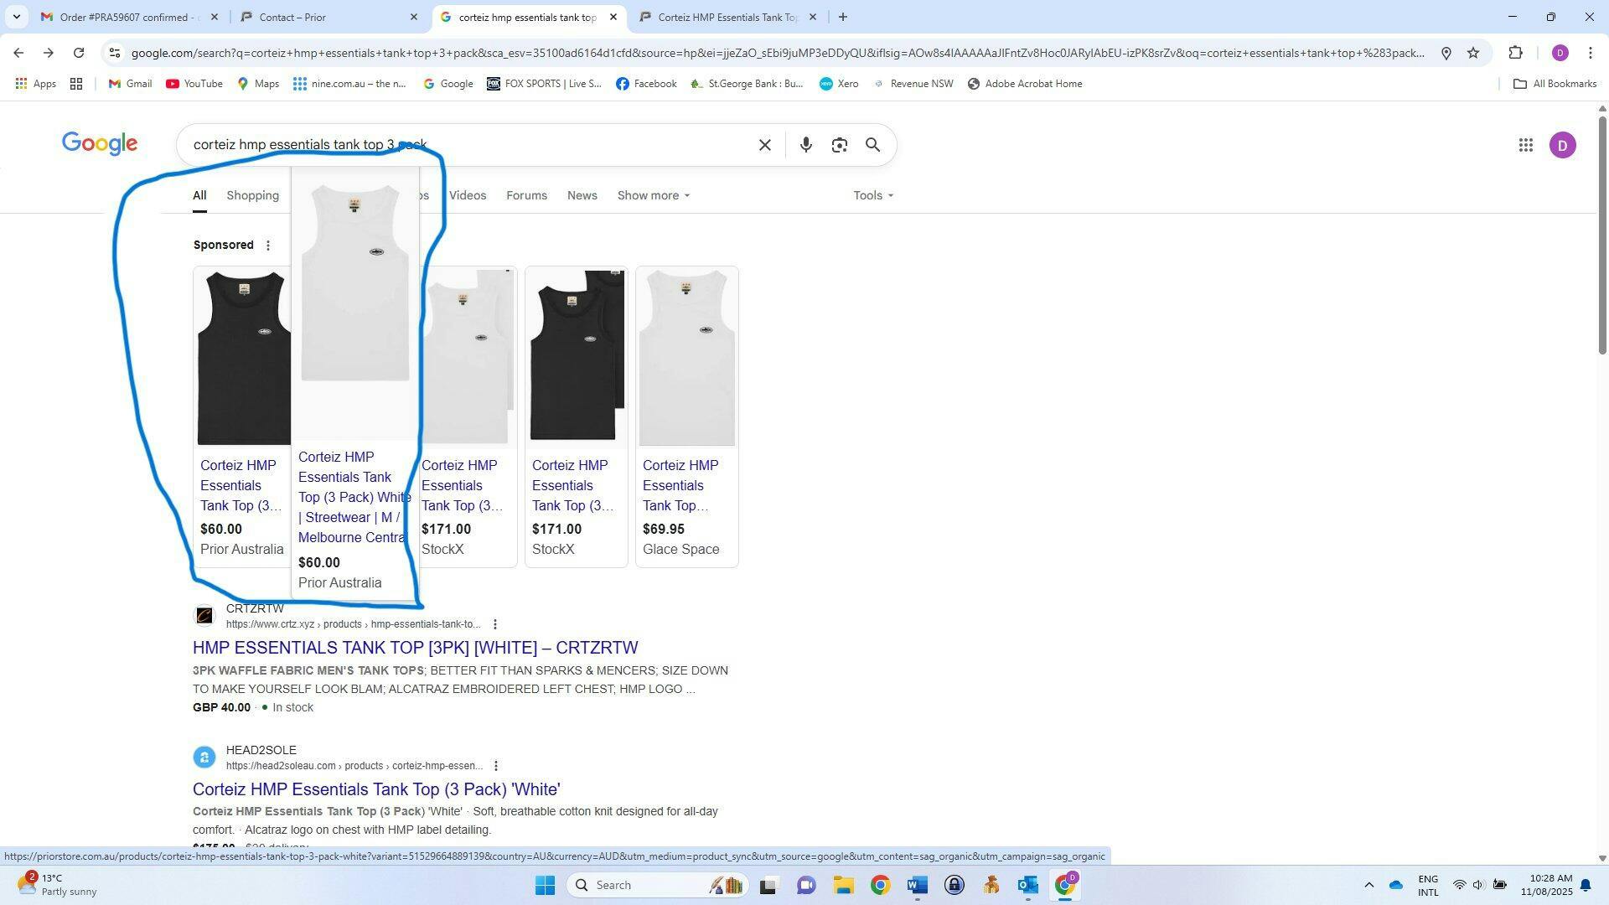Open the $69.95 Glace Space product ad

(686, 416)
